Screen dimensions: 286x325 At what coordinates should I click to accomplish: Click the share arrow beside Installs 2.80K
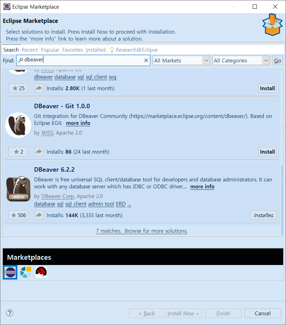pos(39,88)
